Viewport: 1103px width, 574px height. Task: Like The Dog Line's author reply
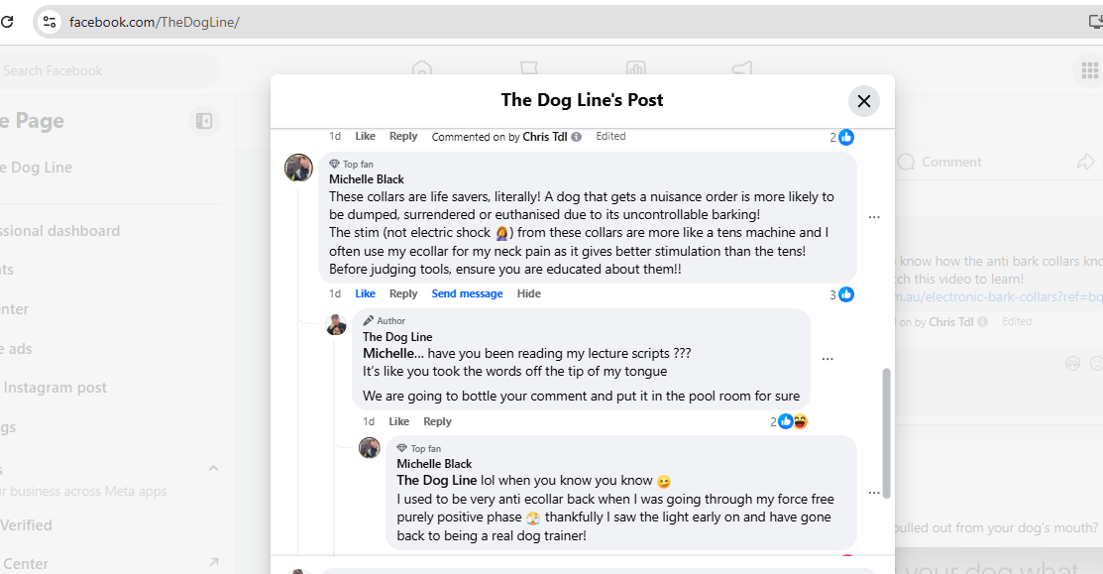tap(398, 421)
